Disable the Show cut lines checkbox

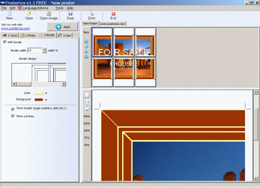[x=13, y=116]
